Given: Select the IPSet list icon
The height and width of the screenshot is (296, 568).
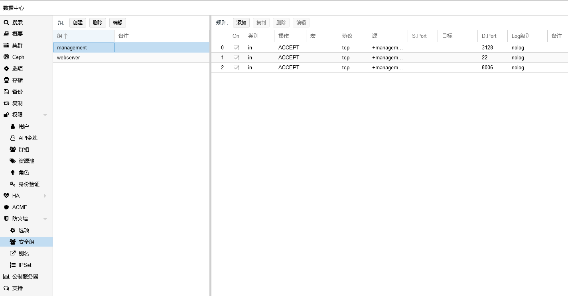Looking at the screenshot, I should pyautogui.click(x=13, y=265).
